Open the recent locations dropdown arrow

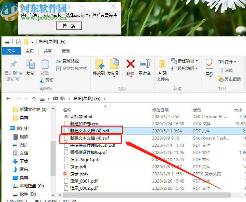(x=26, y=99)
